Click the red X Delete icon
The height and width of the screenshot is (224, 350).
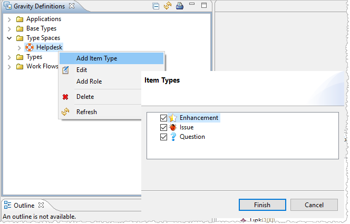click(65, 97)
